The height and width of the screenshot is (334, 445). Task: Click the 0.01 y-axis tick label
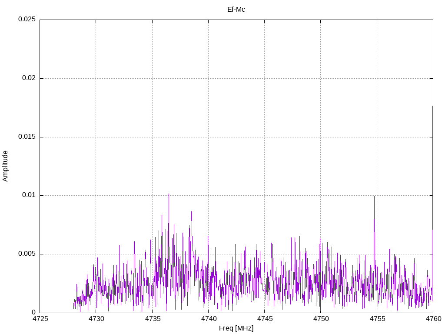coord(28,195)
